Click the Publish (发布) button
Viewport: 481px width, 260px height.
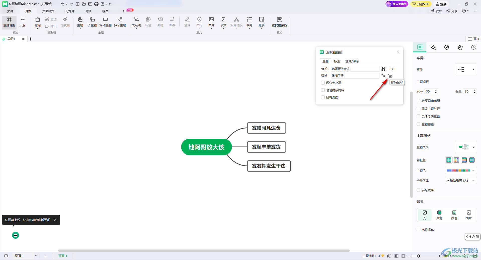coord(436,11)
